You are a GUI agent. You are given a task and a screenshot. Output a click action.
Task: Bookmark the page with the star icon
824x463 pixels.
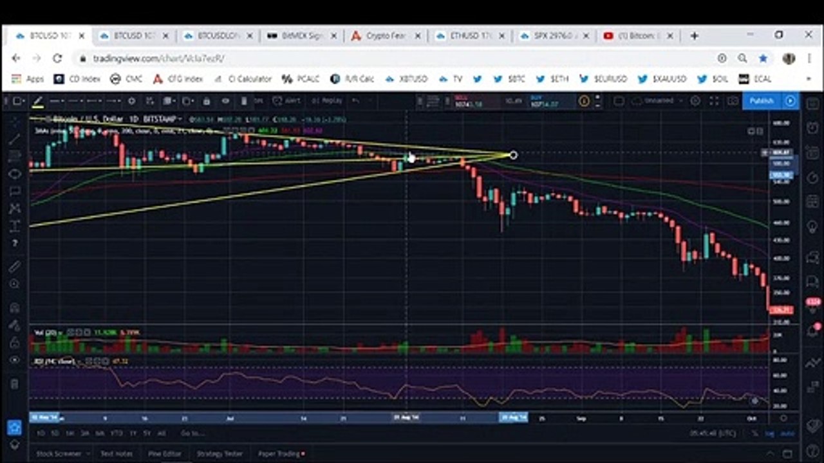[763, 59]
